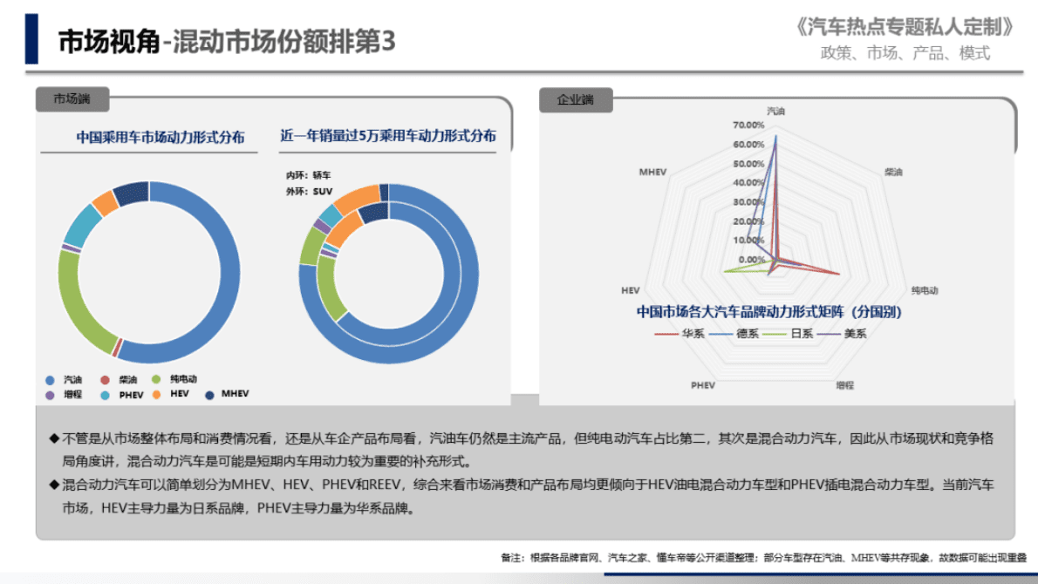This screenshot has width=1038, height=584.
Task: Select the red 华系 line marker in radar legend
Action: click(666, 333)
